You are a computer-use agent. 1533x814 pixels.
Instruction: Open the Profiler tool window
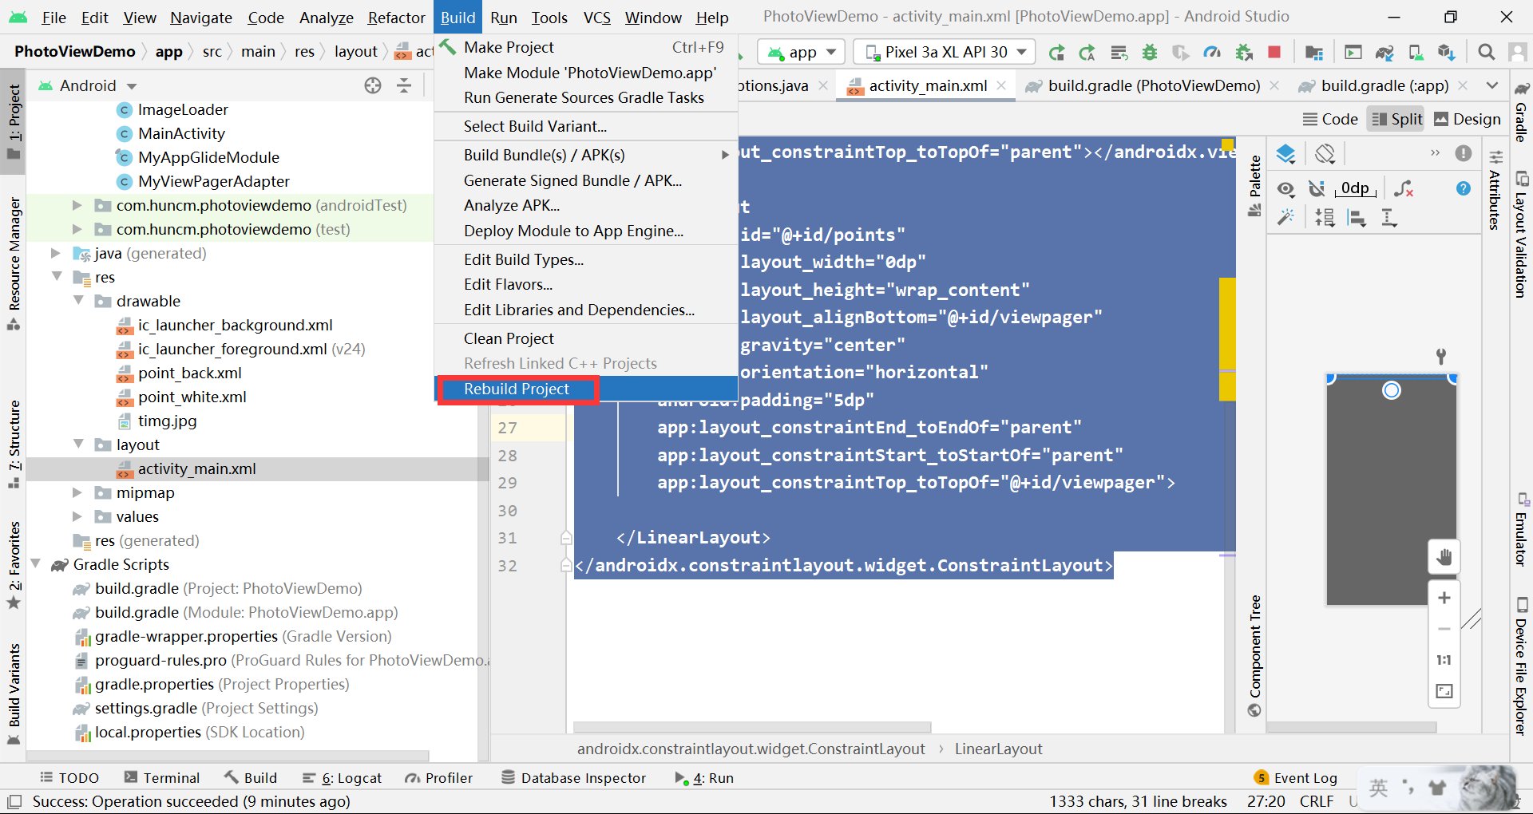coord(438,778)
